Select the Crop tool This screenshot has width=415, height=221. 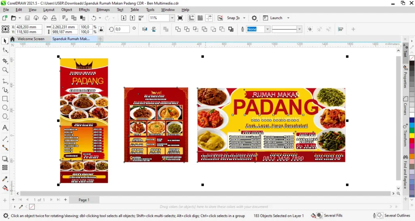pyautogui.click(x=5, y=61)
